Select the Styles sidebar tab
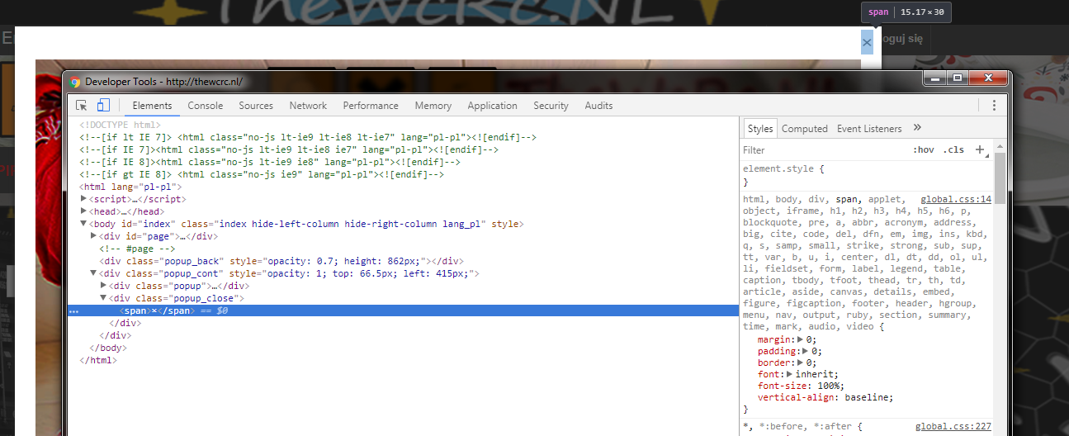 click(x=760, y=129)
